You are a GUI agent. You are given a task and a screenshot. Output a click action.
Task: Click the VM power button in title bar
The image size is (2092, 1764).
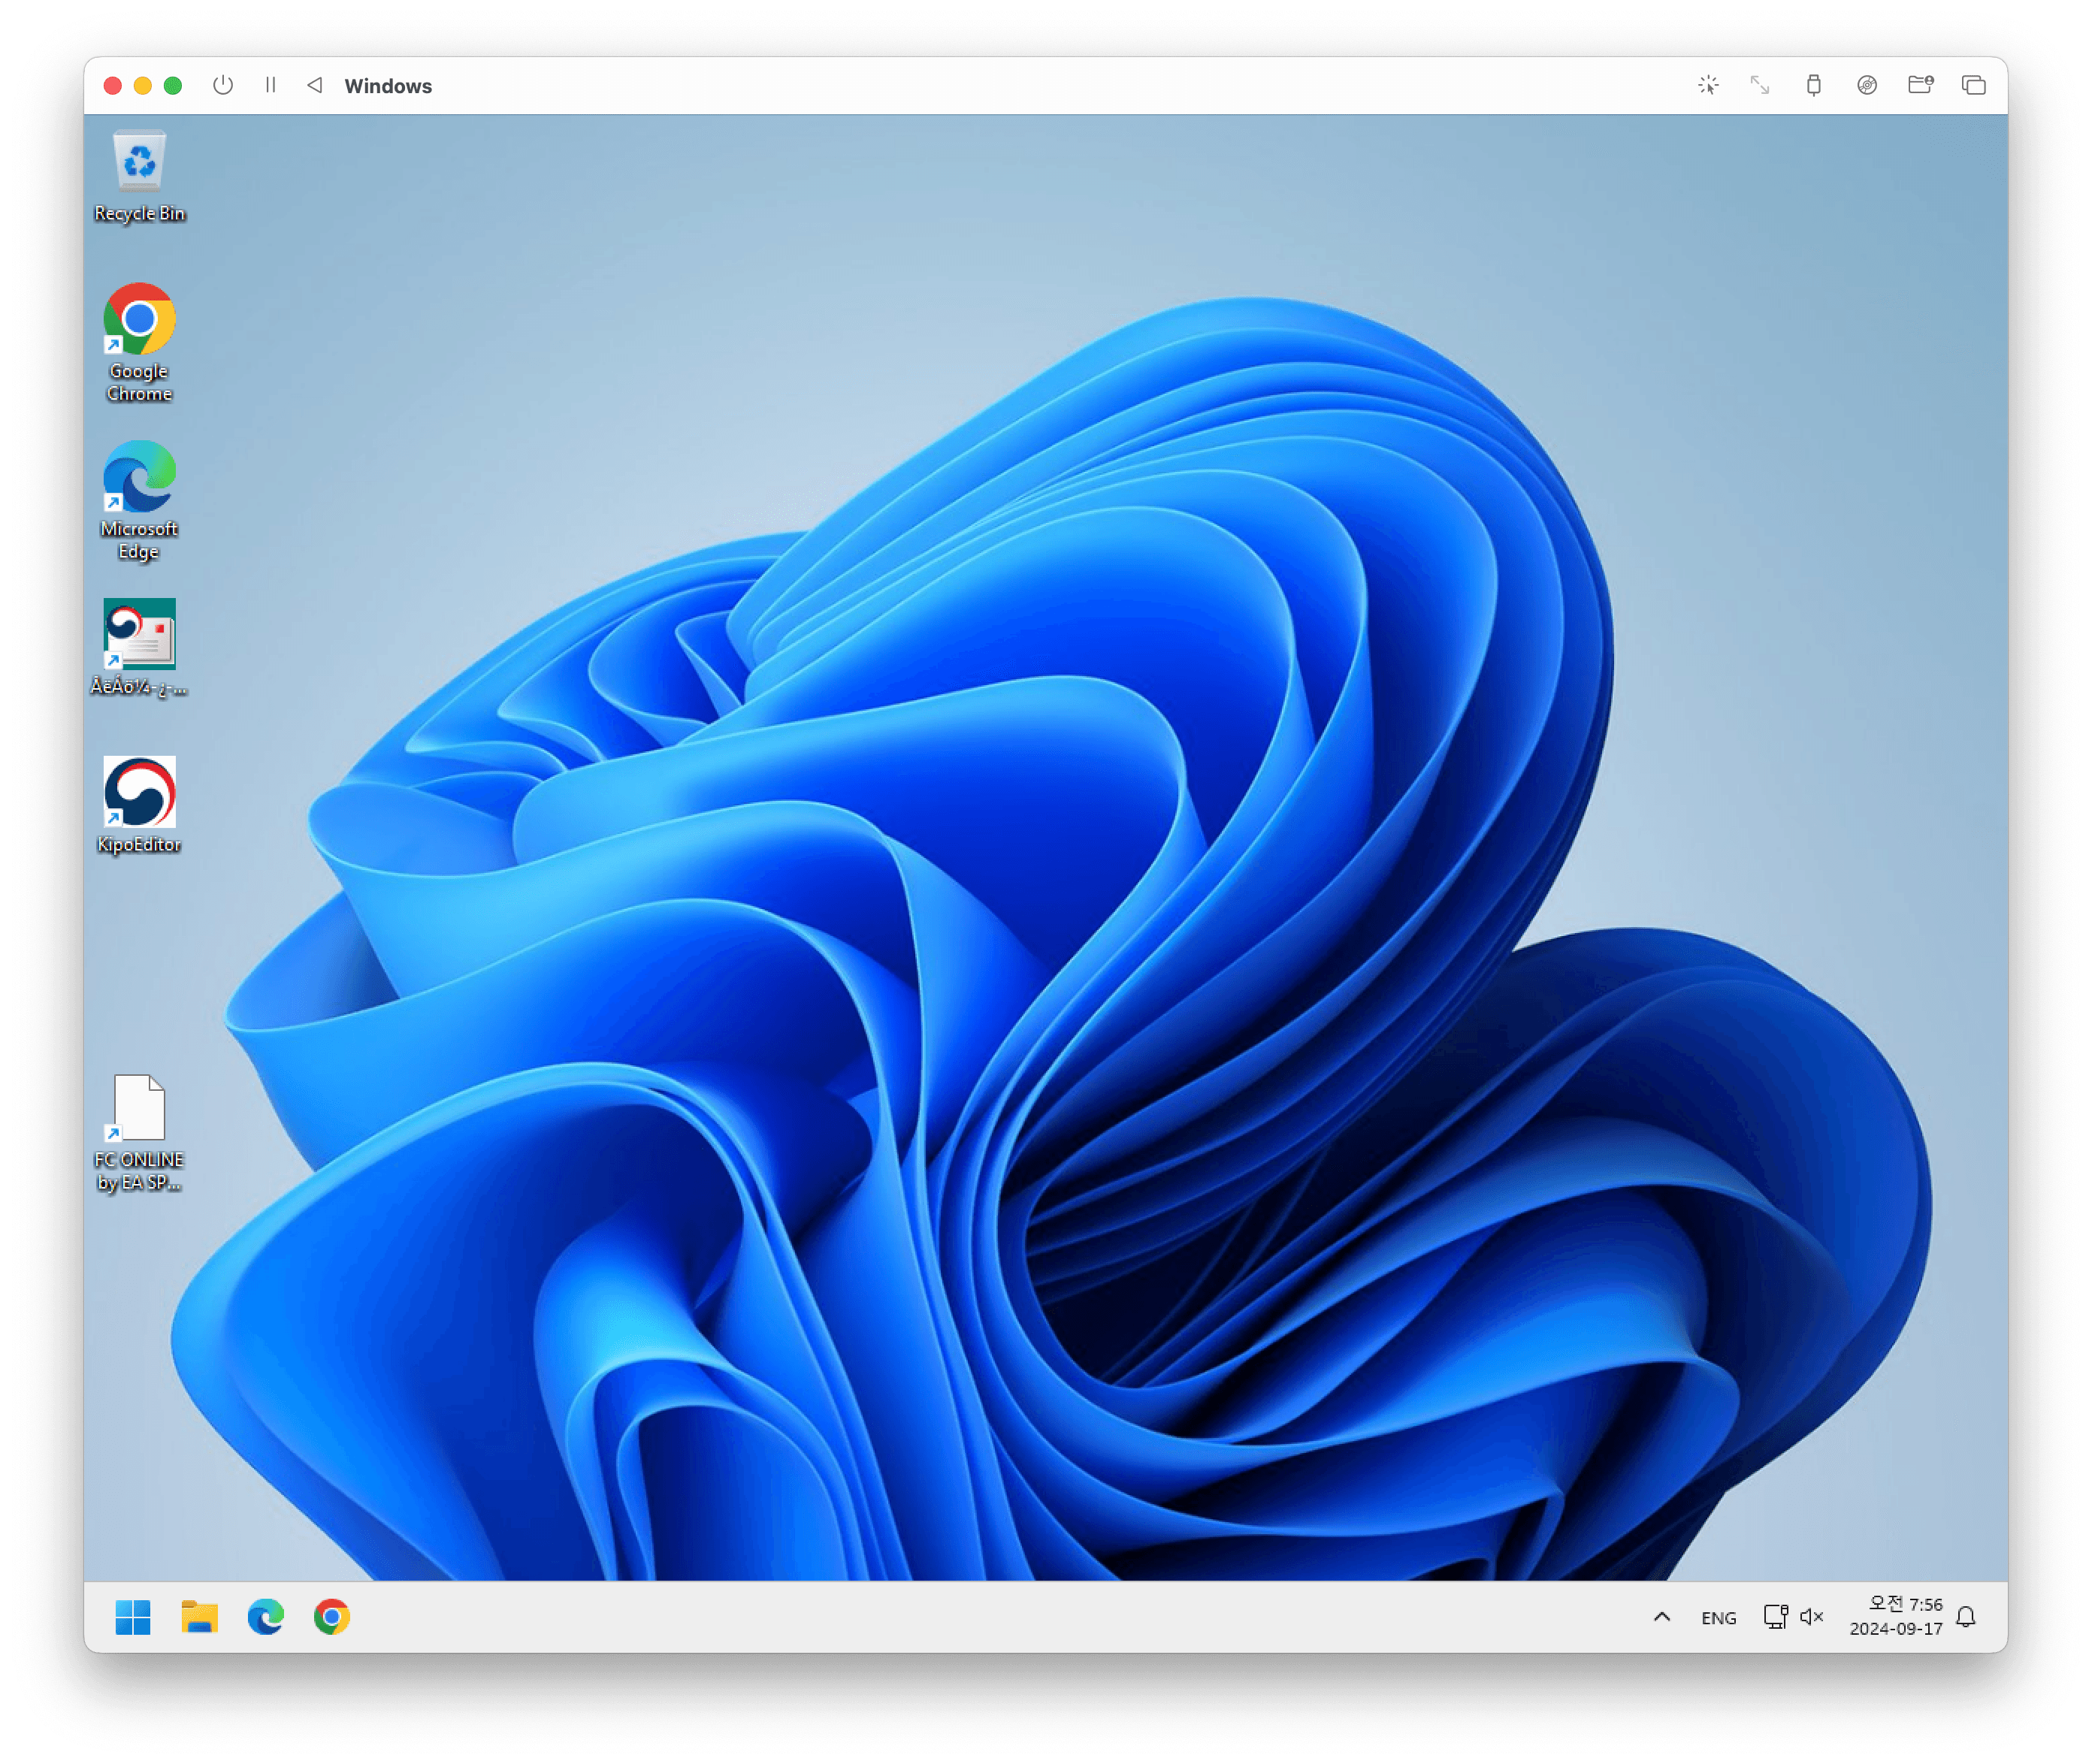point(223,85)
